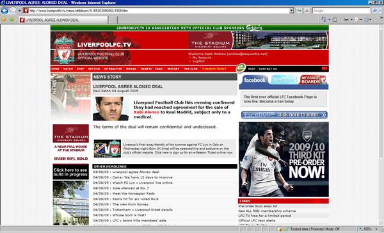Open the Tools gear menu icon
384x233 pixels.
point(366,20)
